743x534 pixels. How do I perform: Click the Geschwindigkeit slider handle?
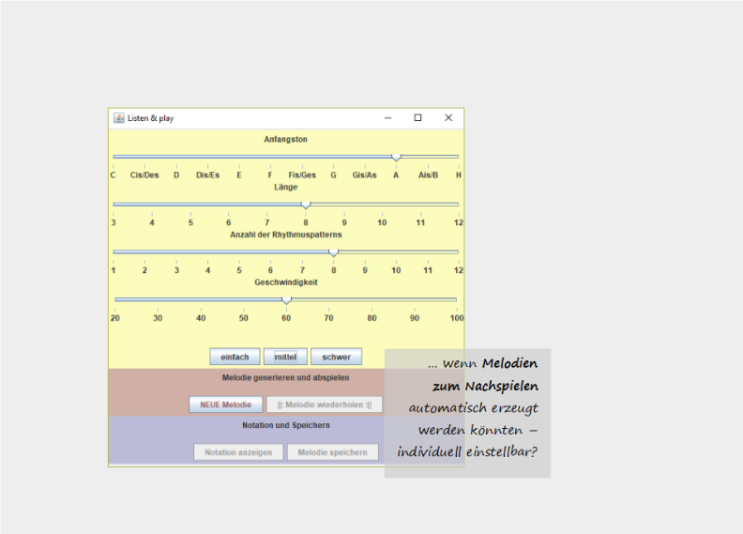coord(286,299)
